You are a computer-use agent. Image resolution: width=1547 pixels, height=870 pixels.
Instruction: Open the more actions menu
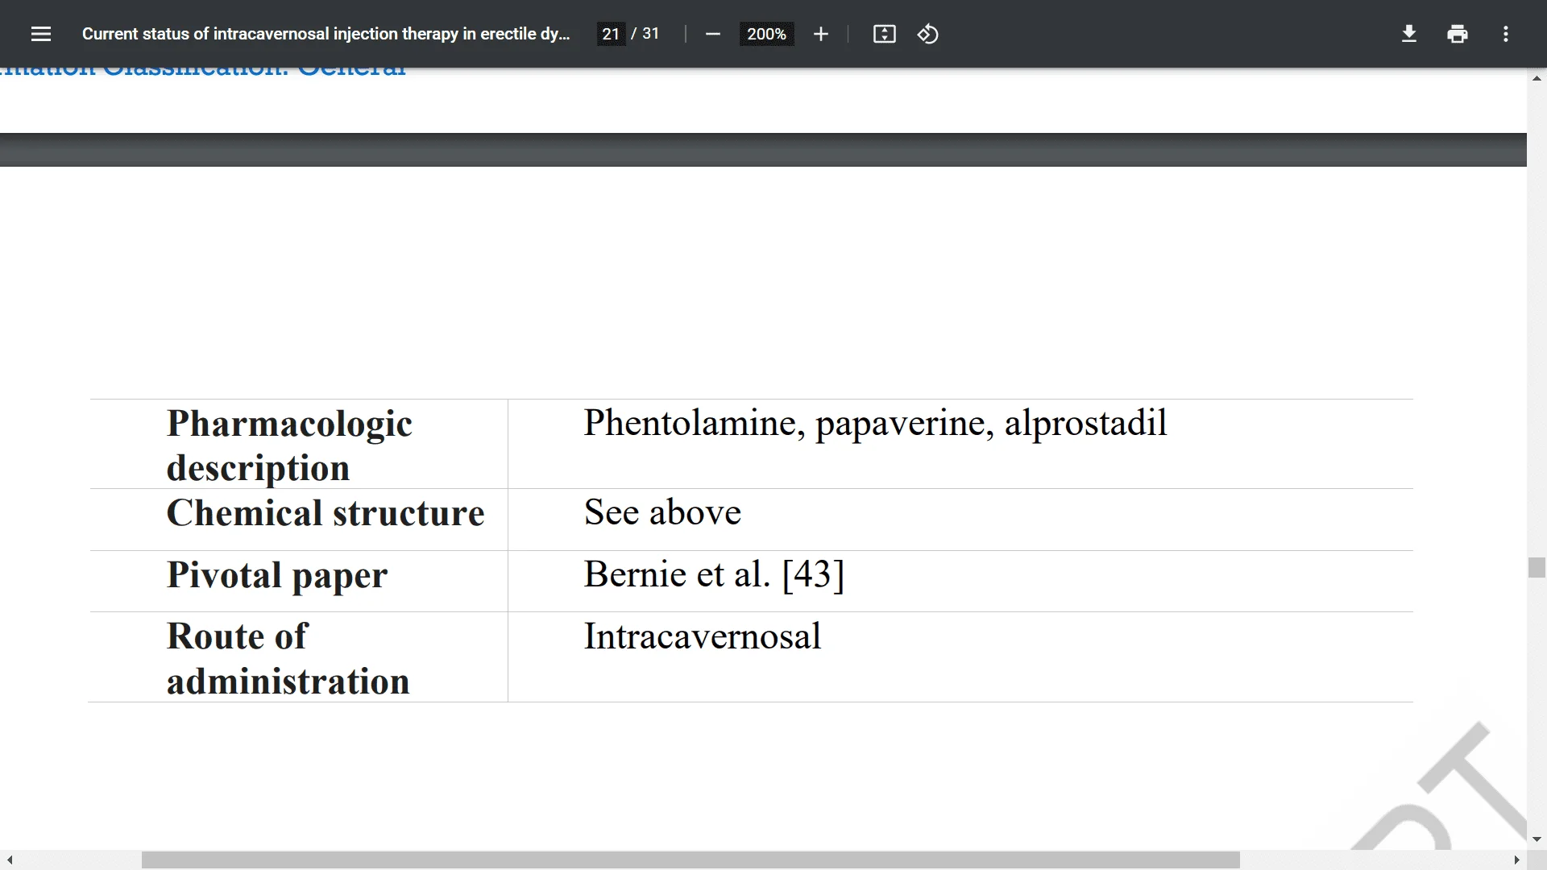pos(1505,34)
